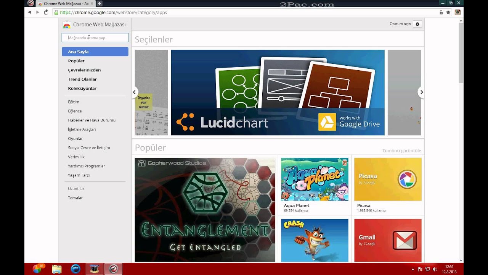Click the Google Drive badge on banner
488x275 pixels.
[349, 122]
